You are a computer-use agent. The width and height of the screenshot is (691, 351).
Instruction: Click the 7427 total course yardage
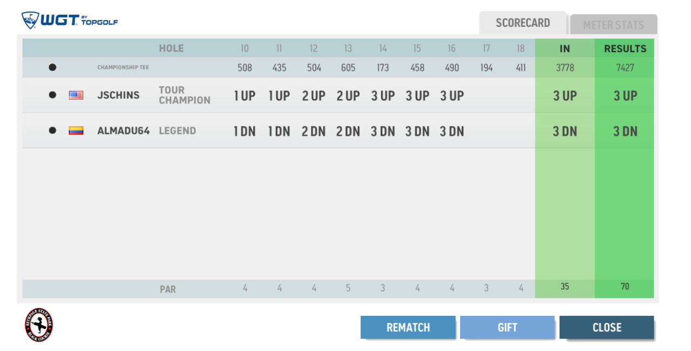625,68
